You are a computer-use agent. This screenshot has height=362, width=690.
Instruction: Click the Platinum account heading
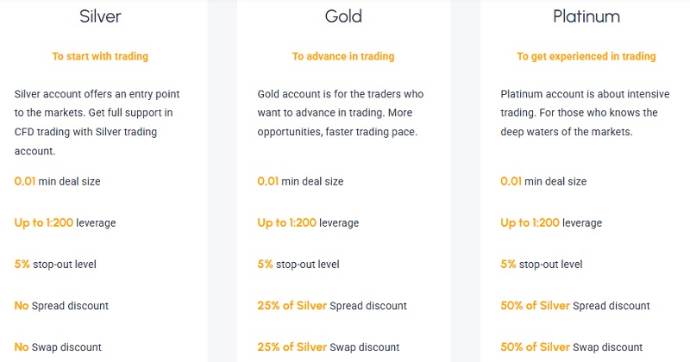586,16
